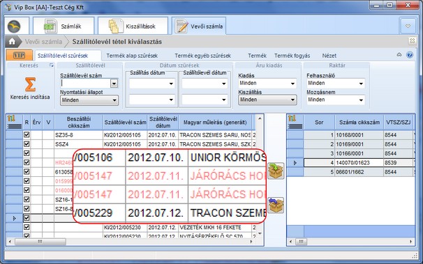Image resolution: width=423 pixels, height=264 pixels.
Task: Open the Termék ribbon tab
Action: (x=257, y=56)
